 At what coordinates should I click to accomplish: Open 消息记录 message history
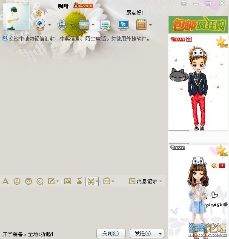pyautogui.click(x=143, y=181)
